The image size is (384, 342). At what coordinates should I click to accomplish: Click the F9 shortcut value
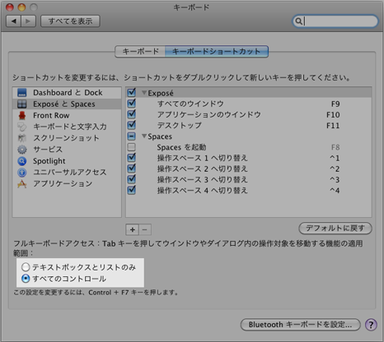(335, 104)
